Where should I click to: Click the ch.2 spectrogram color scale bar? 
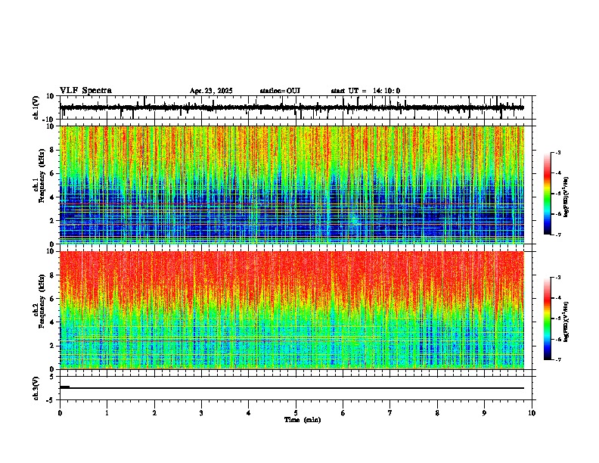548,319
